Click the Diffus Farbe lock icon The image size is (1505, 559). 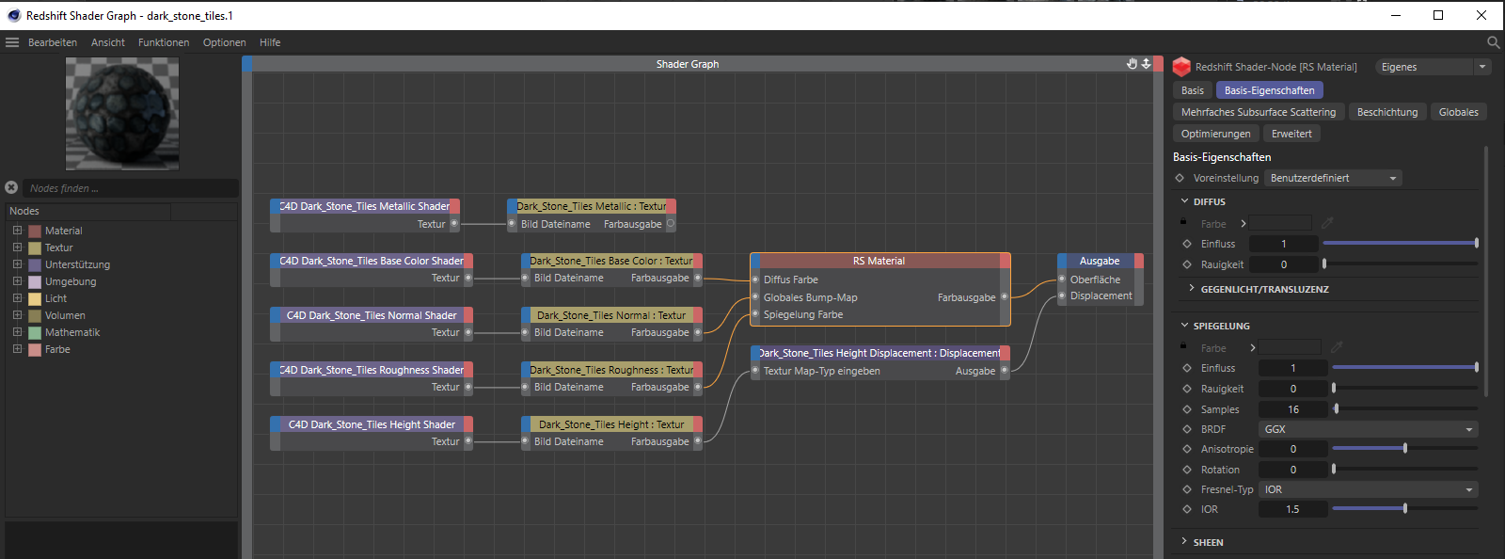1183,221
